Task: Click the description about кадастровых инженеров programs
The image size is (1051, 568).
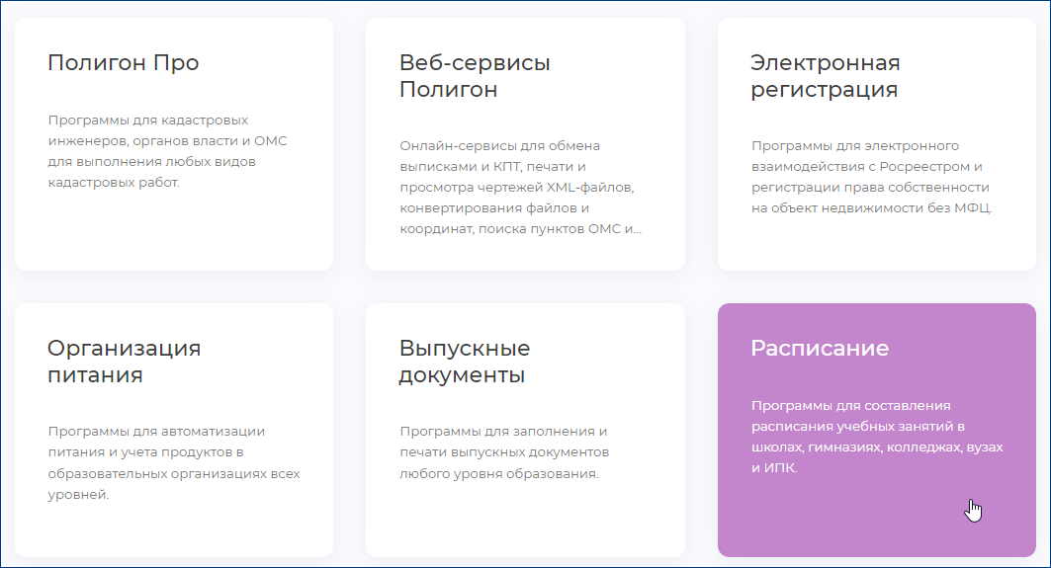Action: (x=167, y=151)
